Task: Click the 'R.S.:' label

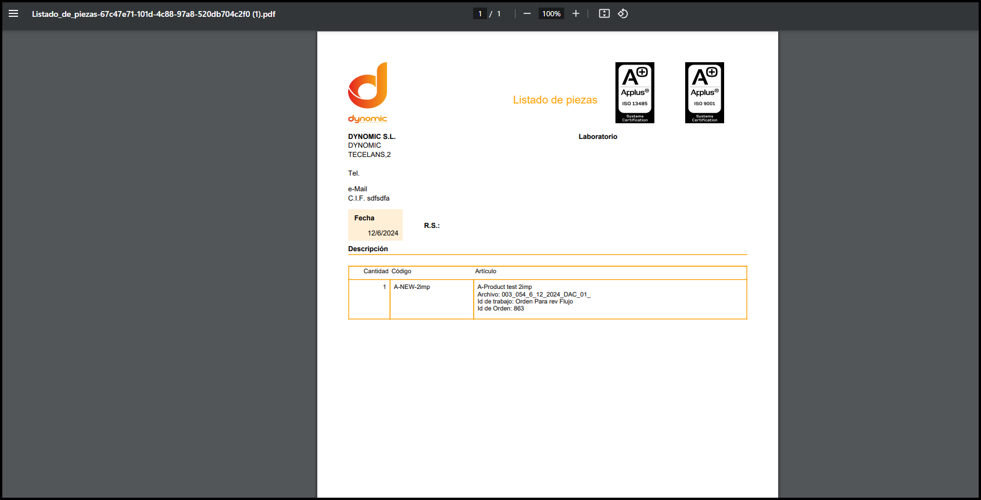Action: 432,226
